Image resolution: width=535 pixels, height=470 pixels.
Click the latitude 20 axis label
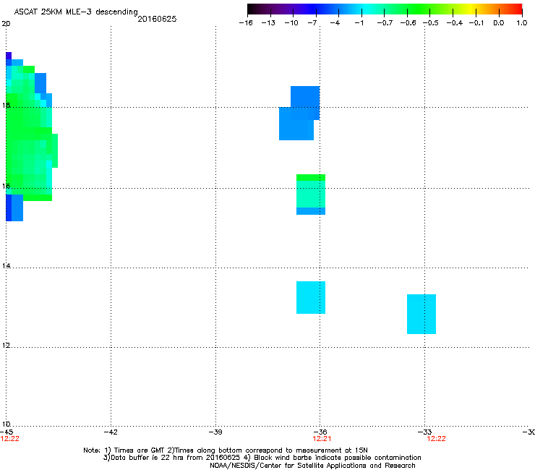pos(6,24)
